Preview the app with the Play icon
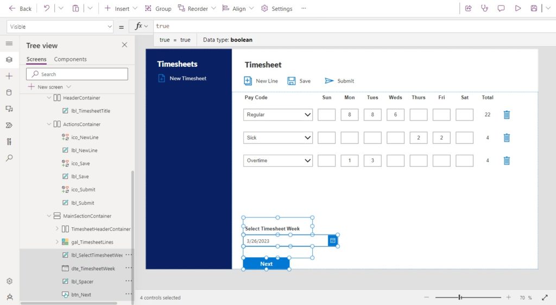 [x=517, y=8]
